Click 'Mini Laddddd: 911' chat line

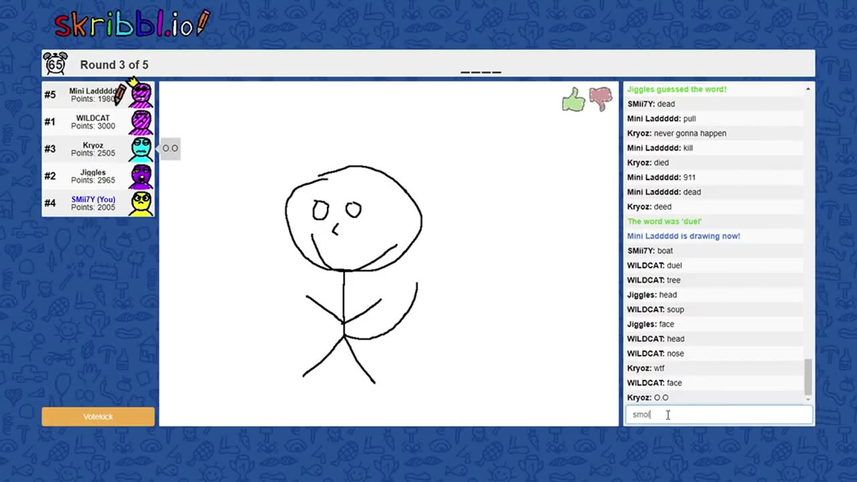point(661,177)
